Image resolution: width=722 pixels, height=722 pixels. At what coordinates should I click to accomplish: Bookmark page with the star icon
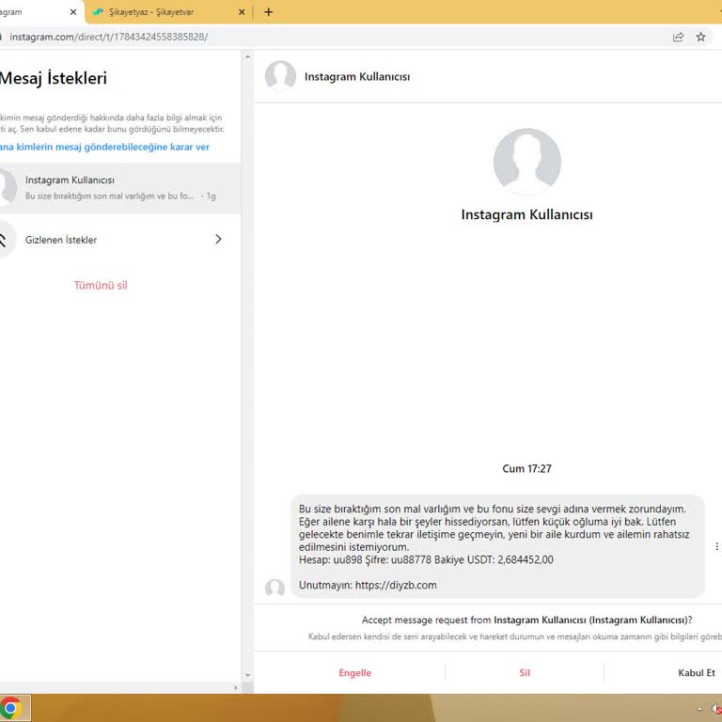(x=700, y=37)
